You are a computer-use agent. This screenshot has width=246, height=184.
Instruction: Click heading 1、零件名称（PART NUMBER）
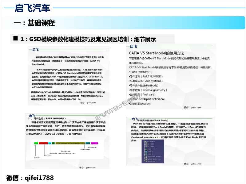47,118
